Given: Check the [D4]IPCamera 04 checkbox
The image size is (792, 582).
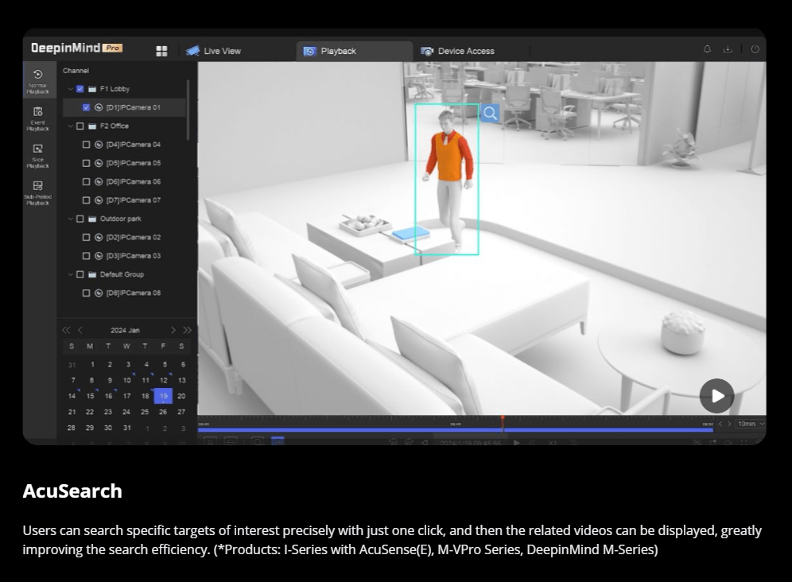Looking at the screenshot, I should click(x=87, y=145).
